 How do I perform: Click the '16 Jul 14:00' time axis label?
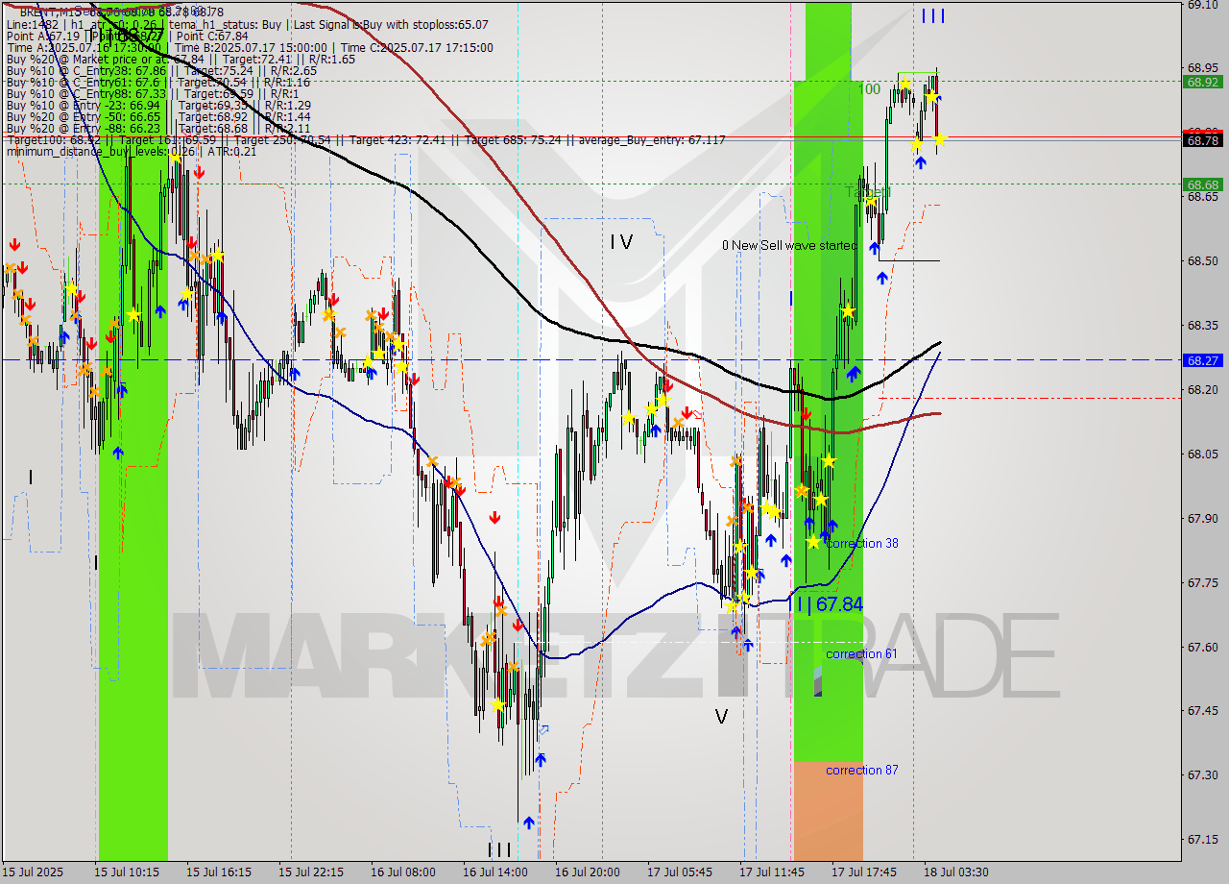tap(494, 872)
